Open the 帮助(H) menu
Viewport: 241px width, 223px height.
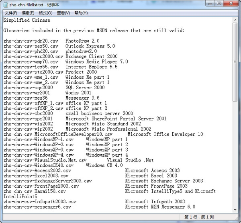pyautogui.click(x=81, y=13)
